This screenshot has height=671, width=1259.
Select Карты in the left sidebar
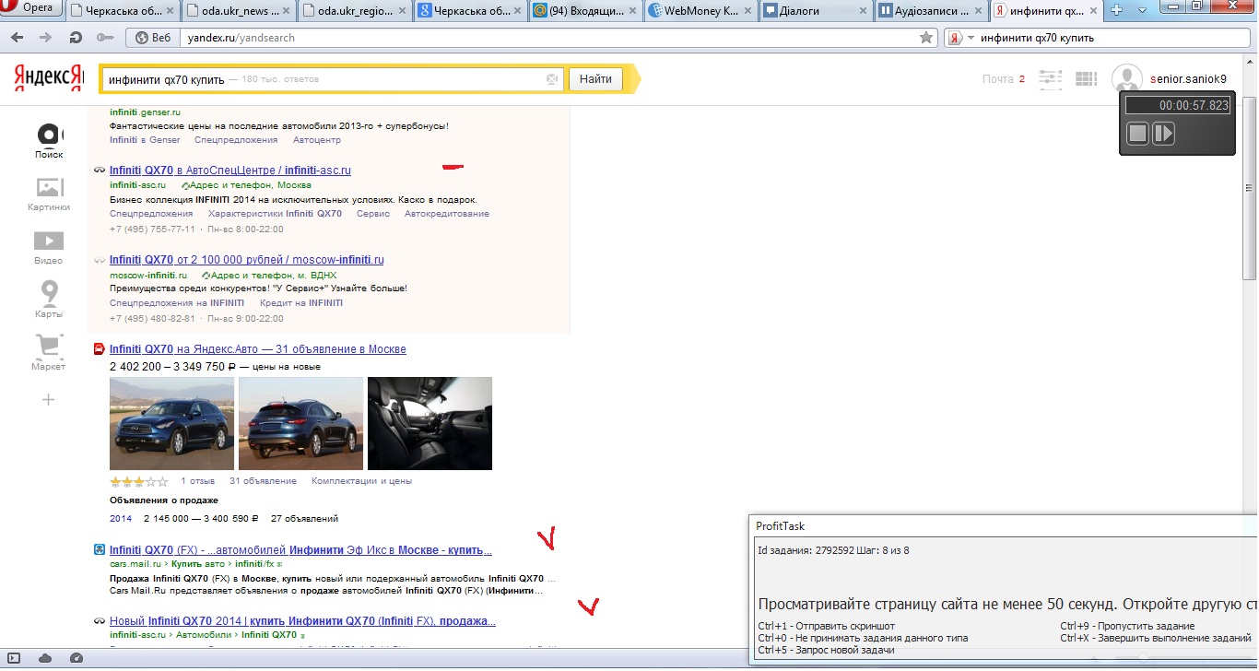coord(49,300)
